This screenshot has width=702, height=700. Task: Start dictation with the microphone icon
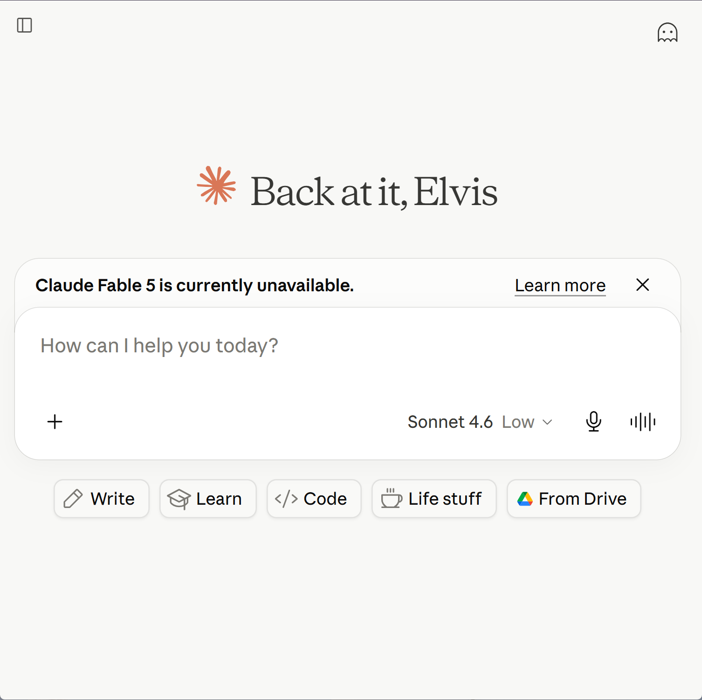coord(593,422)
